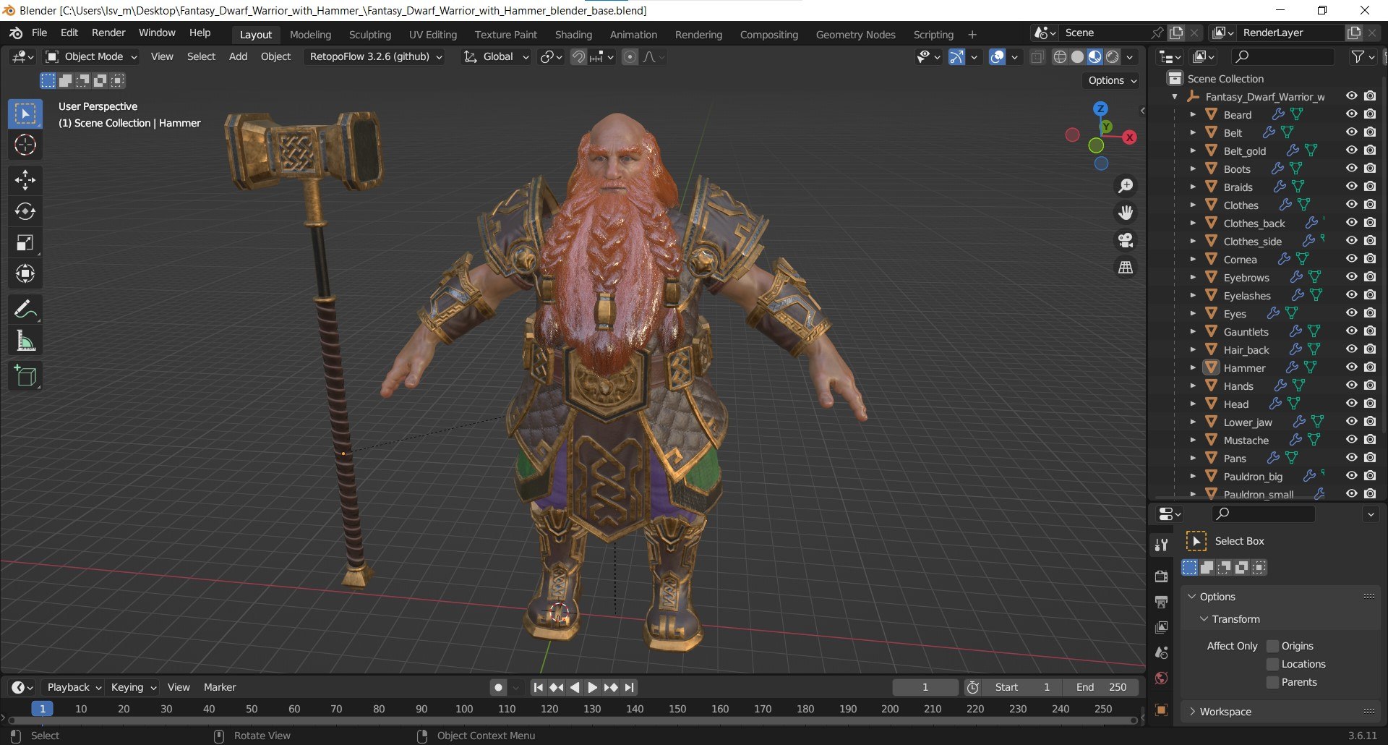Screen dimensions: 1388x745
Task: Open the Scene properties tab
Action: [1161, 652]
